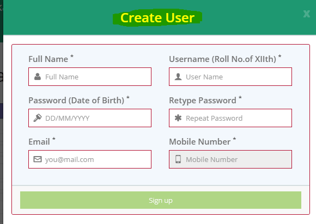
Task: Click the phone icon in Mobile Number field
Action: pos(178,159)
